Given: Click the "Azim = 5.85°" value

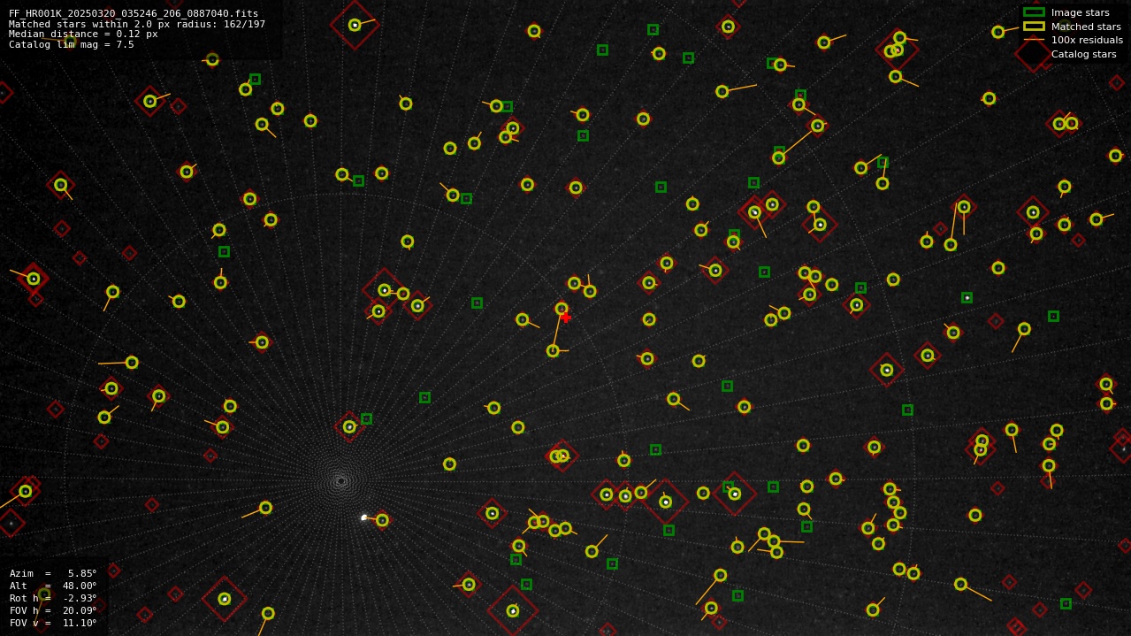Looking at the screenshot, I should pos(53,573).
